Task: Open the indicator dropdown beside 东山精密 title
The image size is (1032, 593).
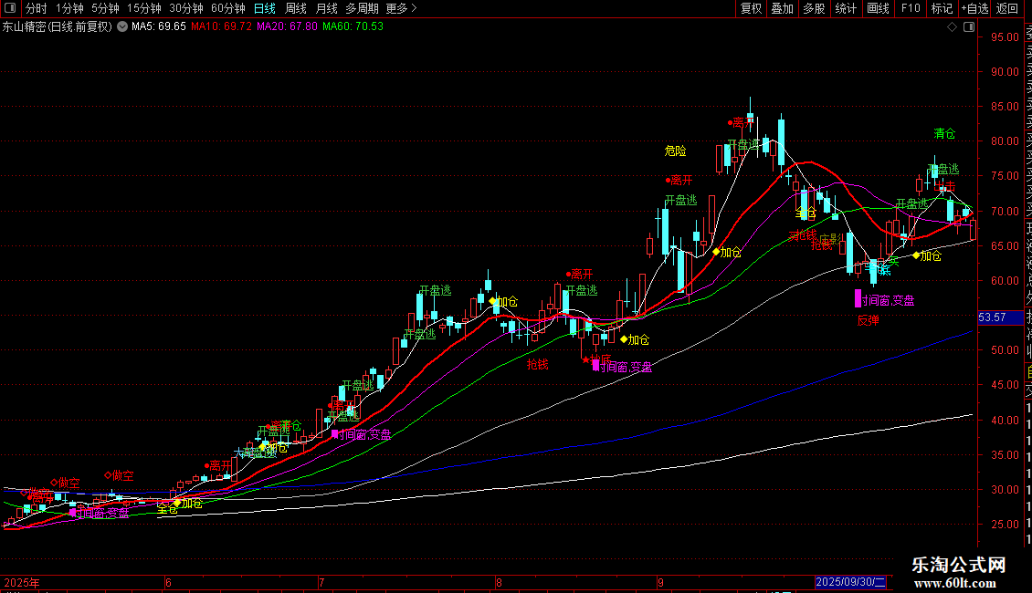Action: tap(122, 26)
